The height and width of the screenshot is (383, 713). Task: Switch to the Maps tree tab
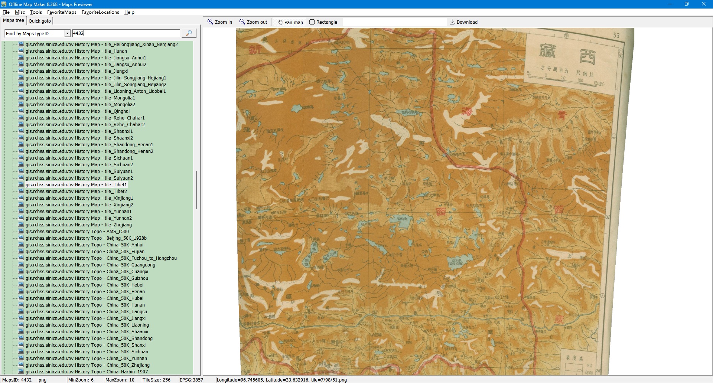point(13,20)
